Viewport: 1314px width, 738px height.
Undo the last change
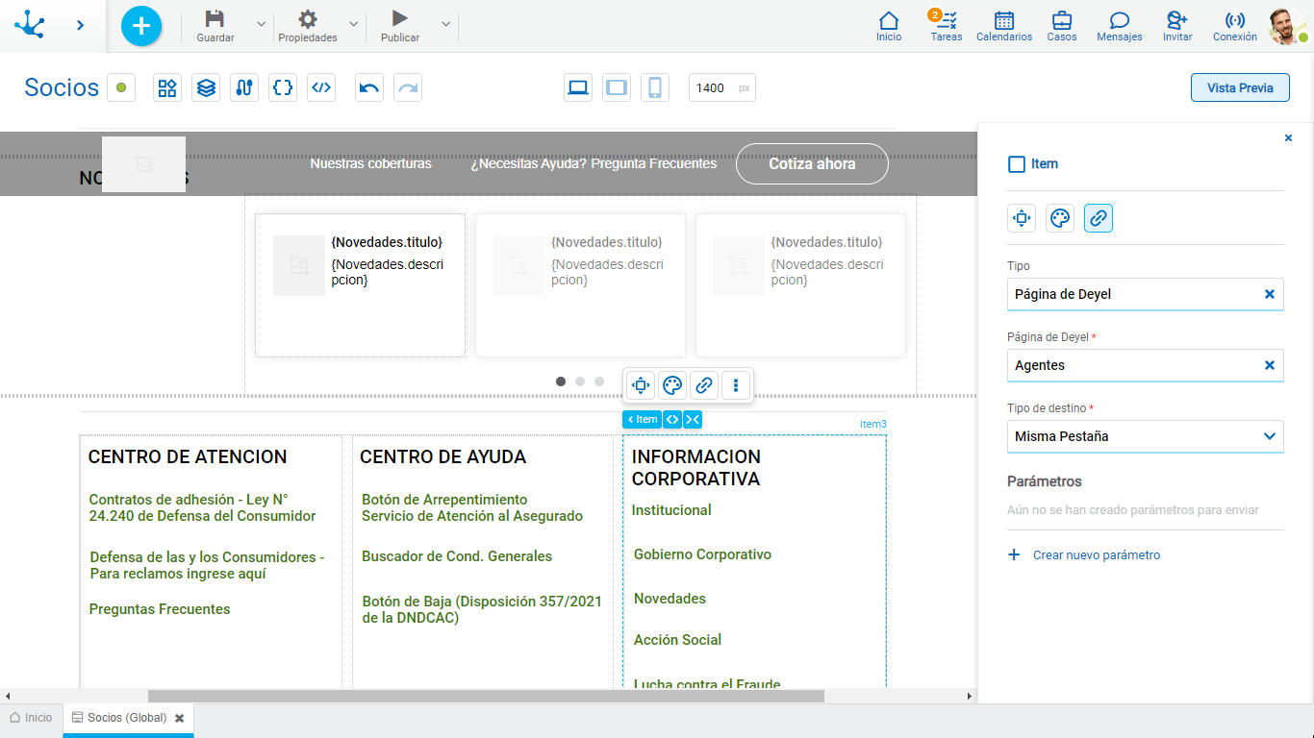[x=369, y=87]
